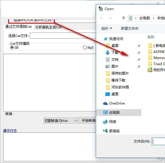165x163 pixels.
Task: Click 此电脑 in the address breadcrumb
Action: pos(145,18)
